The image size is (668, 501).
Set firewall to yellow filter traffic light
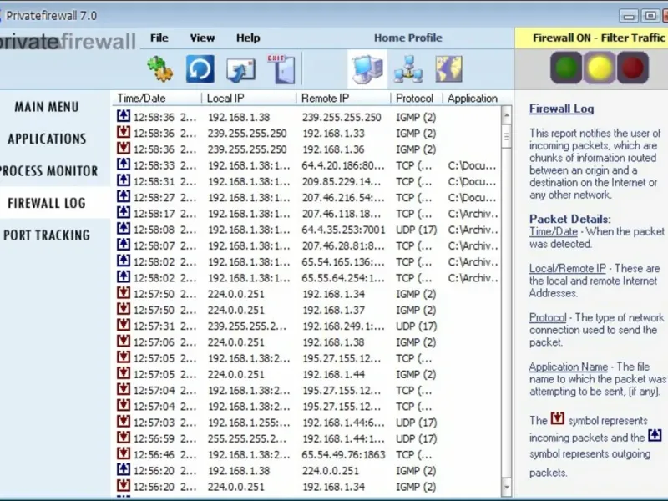click(x=600, y=68)
